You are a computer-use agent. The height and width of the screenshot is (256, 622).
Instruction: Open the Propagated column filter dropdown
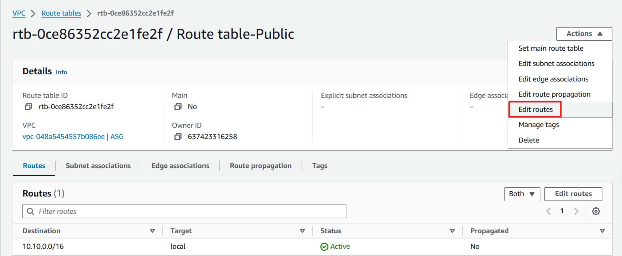click(x=602, y=231)
